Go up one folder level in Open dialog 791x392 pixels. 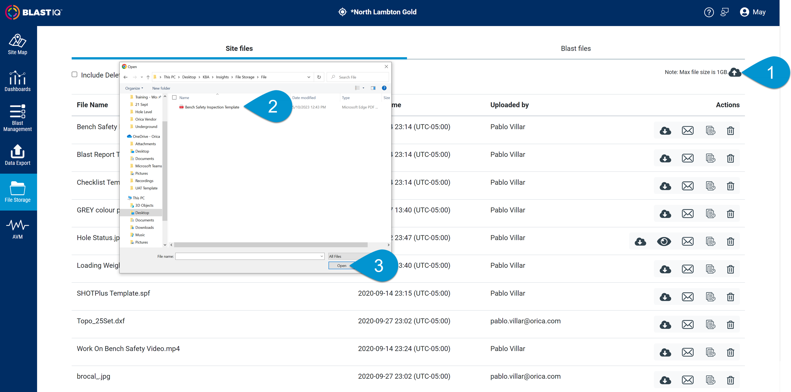[148, 77]
